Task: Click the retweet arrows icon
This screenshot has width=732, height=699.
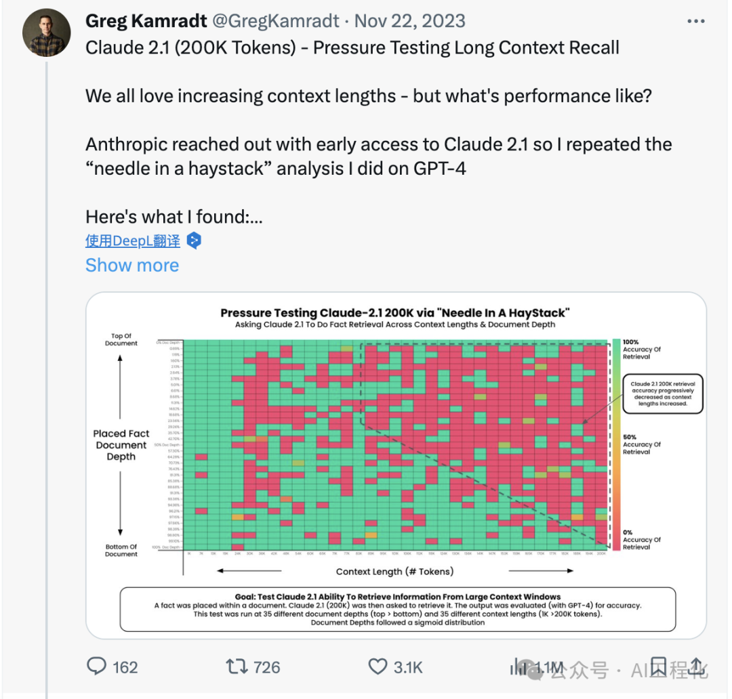Action: tap(237, 666)
